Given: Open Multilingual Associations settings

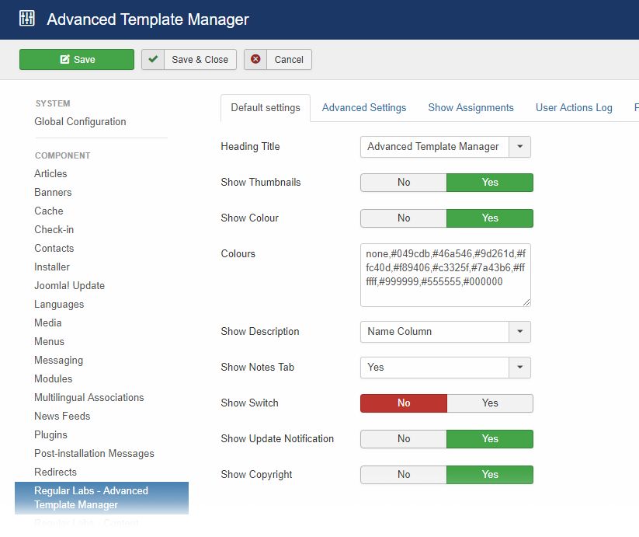Looking at the screenshot, I should pos(89,398).
